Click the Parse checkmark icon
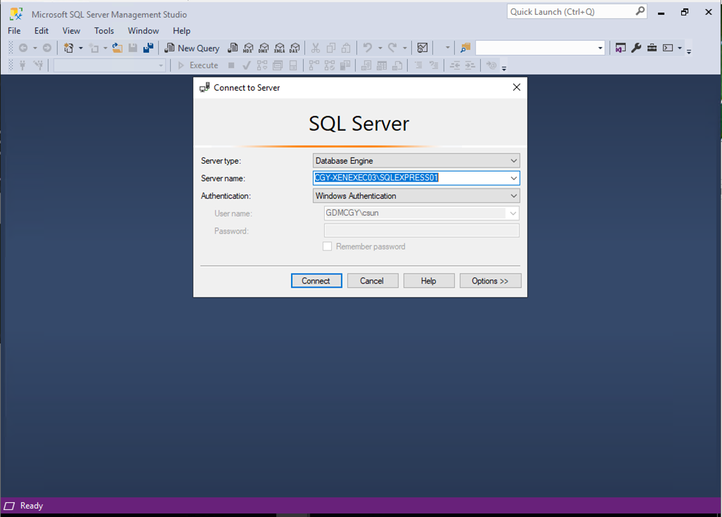Viewport: 722px width, 517px height. (x=247, y=65)
